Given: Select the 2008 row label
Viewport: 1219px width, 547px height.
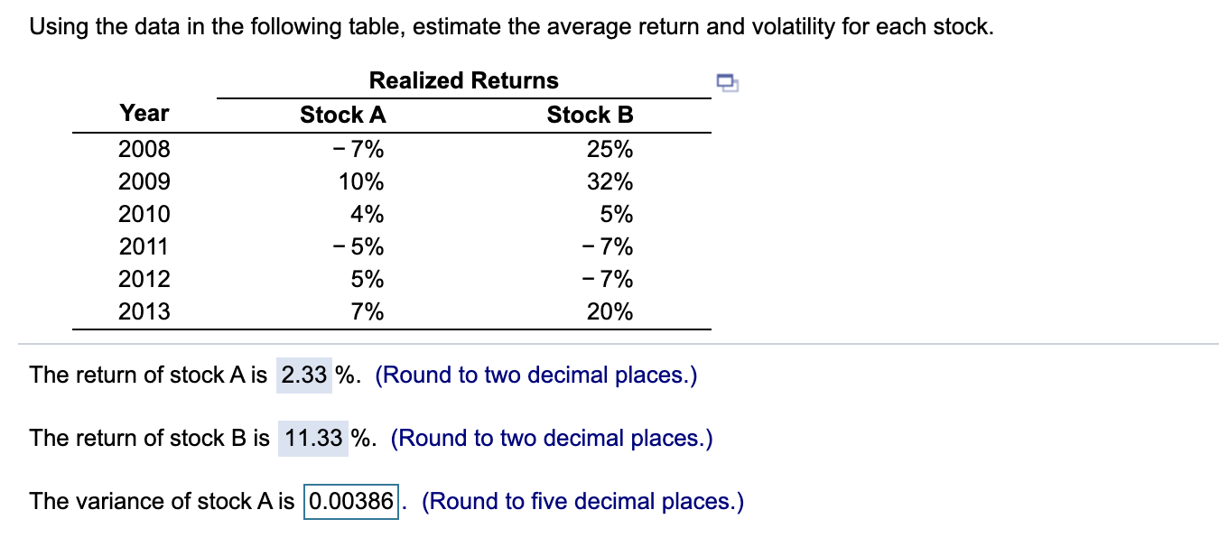Looking at the screenshot, I should click(145, 149).
